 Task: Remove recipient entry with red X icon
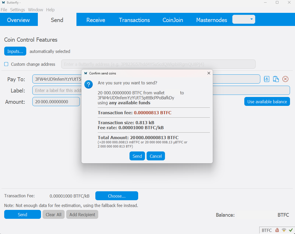[285, 79]
